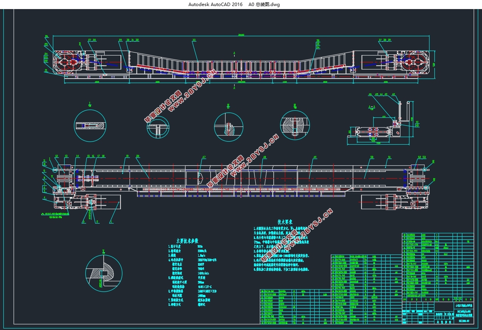Pick the detail I circle view
The width and height of the screenshot is (482, 330).
pos(90,125)
